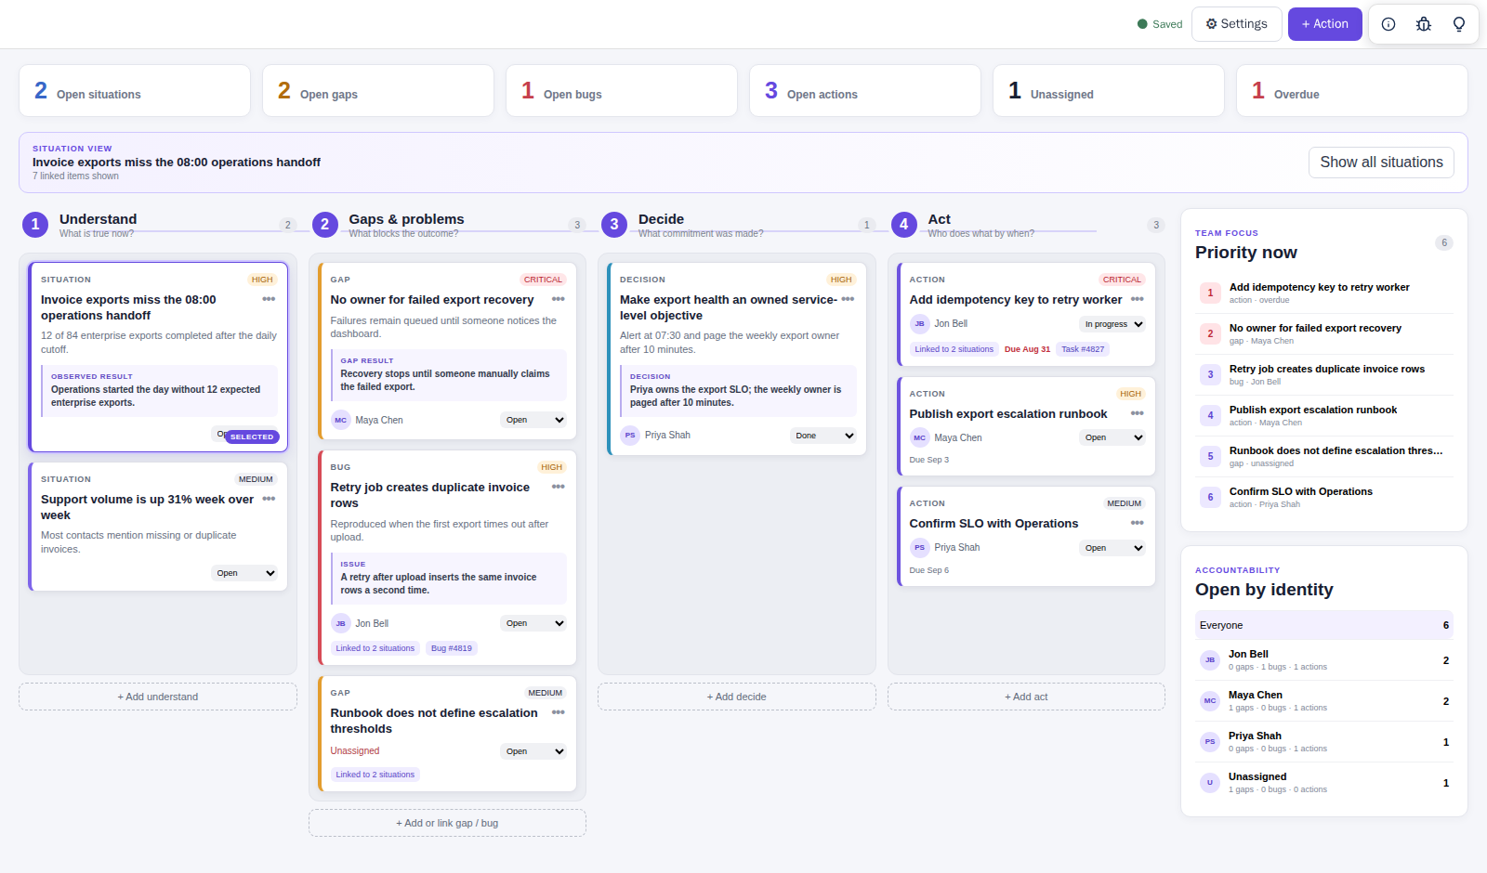Open the more menu on 'Add idempotency key' action card
1487x873 pixels.
tap(1138, 299)
